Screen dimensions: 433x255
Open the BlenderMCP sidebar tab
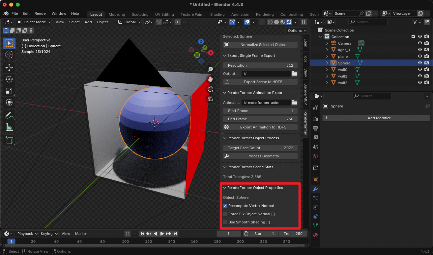(x=305, y=94)
